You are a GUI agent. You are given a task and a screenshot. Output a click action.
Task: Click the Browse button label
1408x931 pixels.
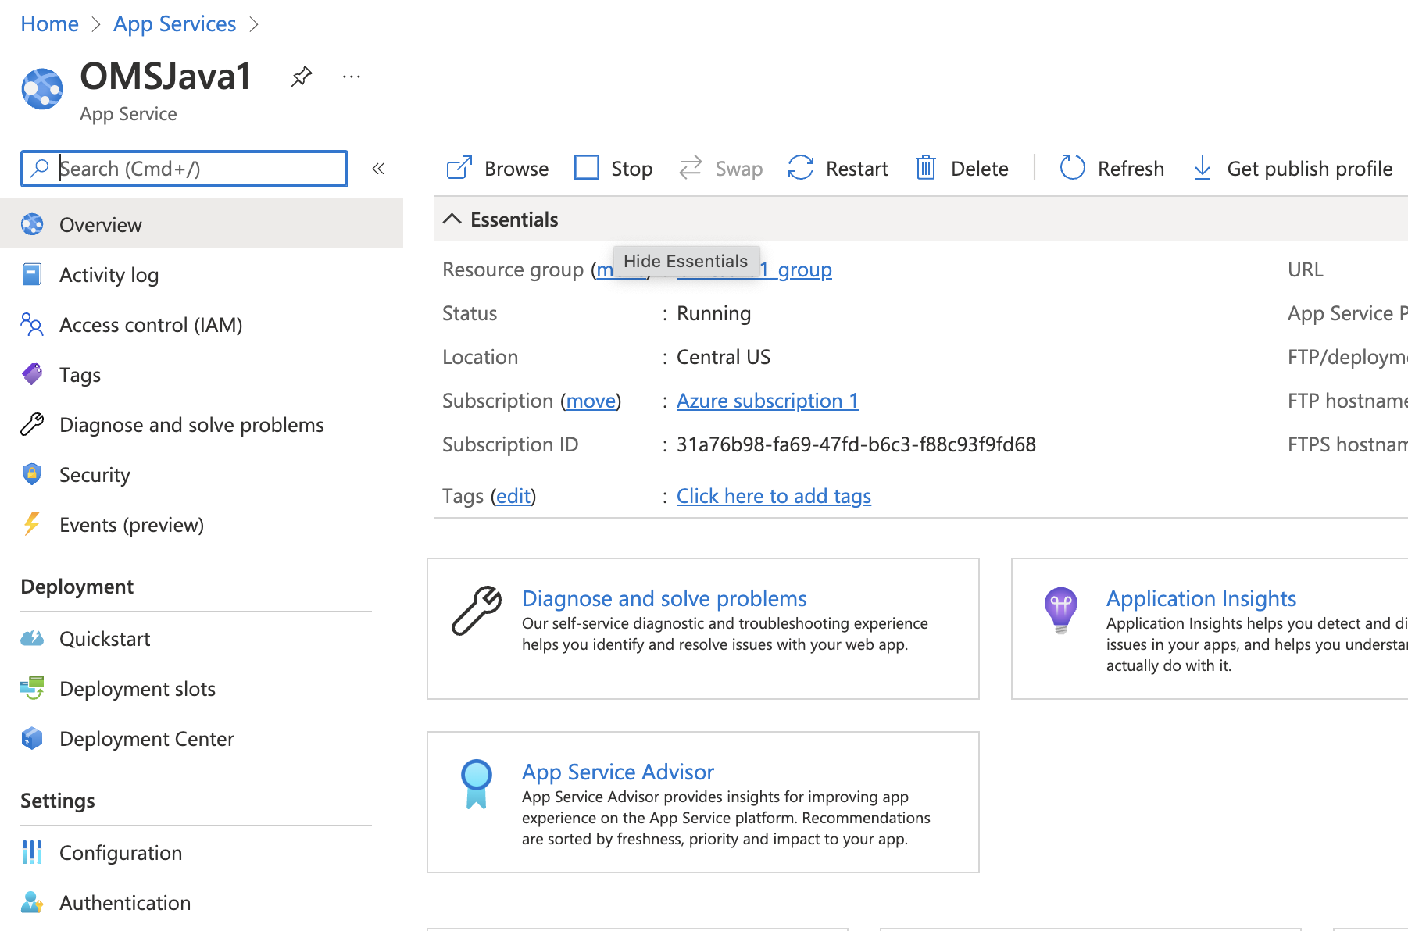[x=516, y=169]
